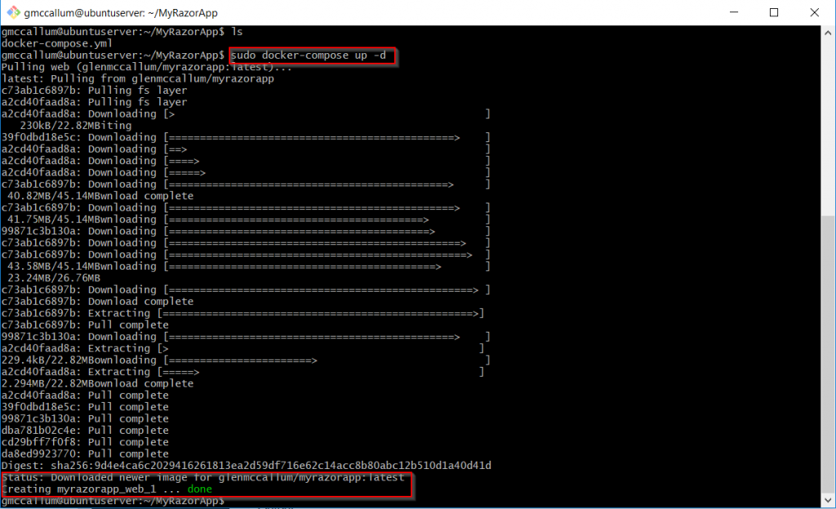Click '43.58MB/45.14MBwnloading' progress line
The image size is (836, 509).
(248, 267)
